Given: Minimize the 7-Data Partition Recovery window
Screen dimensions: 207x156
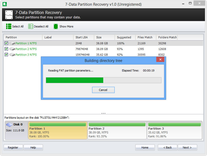Looking at the screenshot, I should [183, 4].
